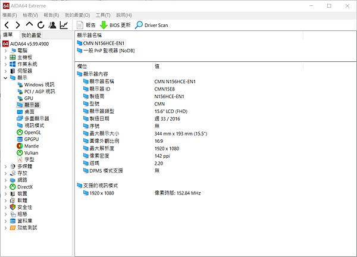Select the 字型 fonts icon
The width and height of the screenshot is (357, 257).
tap(20, 159)
